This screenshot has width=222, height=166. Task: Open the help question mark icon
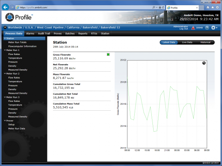pyautogui.click(x=207, y=28)
